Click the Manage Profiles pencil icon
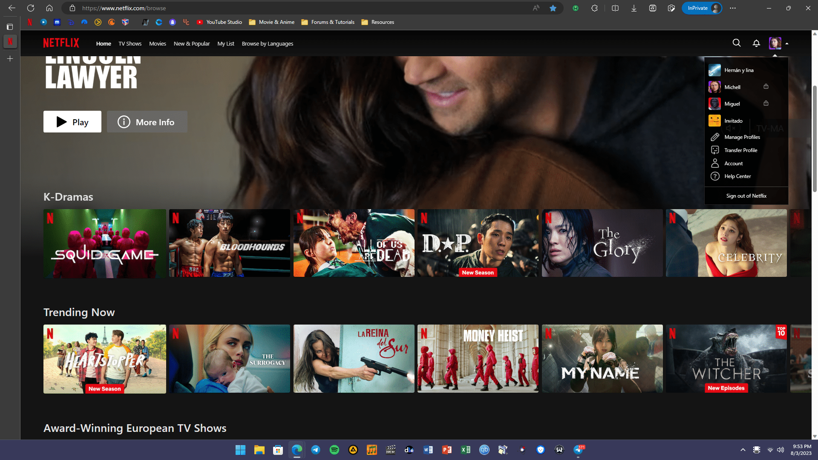Viewport: 818px width, 460px height. pyautogui.click(x=715, y=137)
